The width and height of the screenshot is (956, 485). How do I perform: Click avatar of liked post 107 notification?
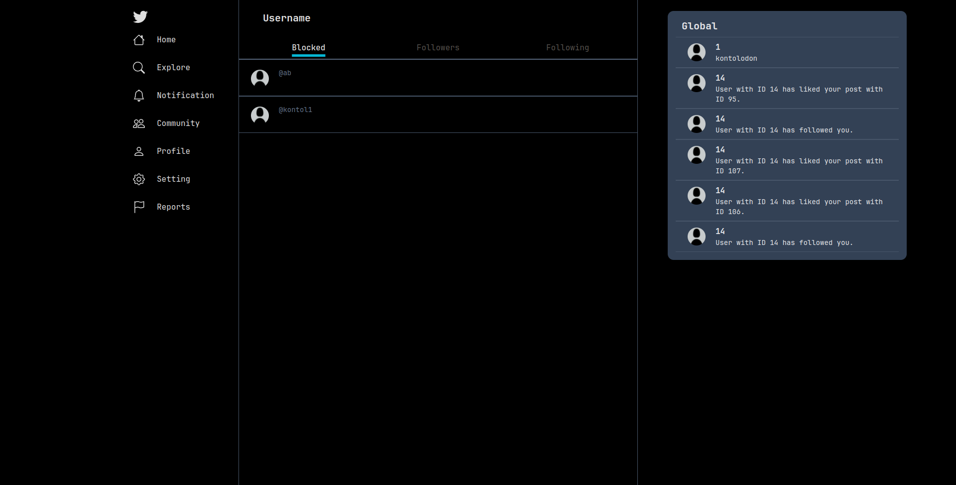697,155
